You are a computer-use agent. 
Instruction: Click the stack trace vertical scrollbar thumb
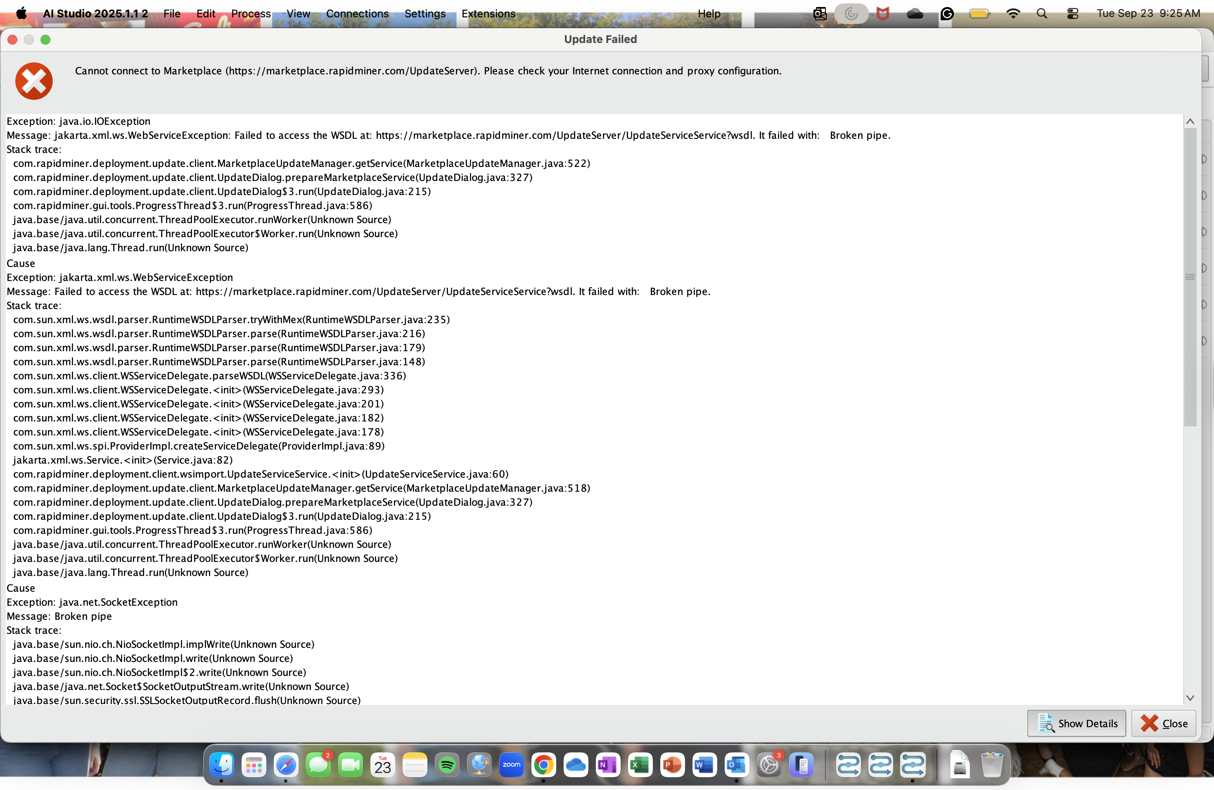click(1190, 276)
